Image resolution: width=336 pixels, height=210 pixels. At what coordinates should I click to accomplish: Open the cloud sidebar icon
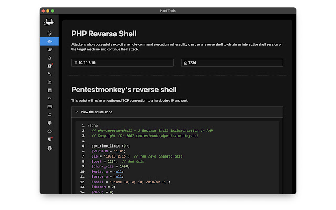(x=49, y=131)
